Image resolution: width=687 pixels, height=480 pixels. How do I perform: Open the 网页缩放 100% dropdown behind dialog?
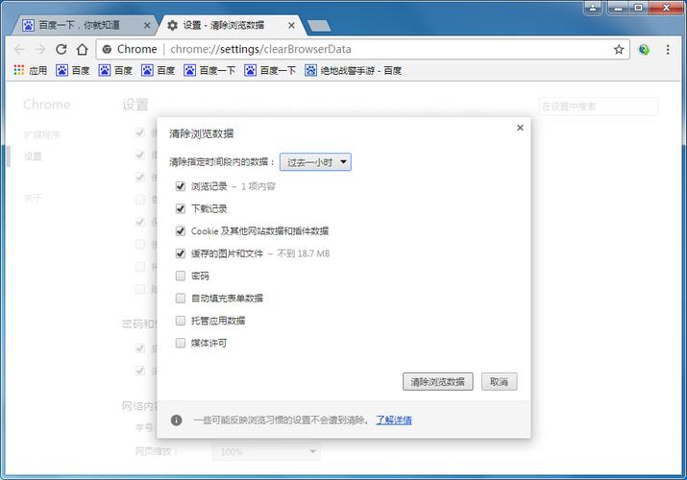click(x=266, y=451)
